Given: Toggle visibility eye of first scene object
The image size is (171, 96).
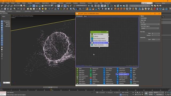Looking at the screenshot, I should pyautogui.click(x=6, y=23).
